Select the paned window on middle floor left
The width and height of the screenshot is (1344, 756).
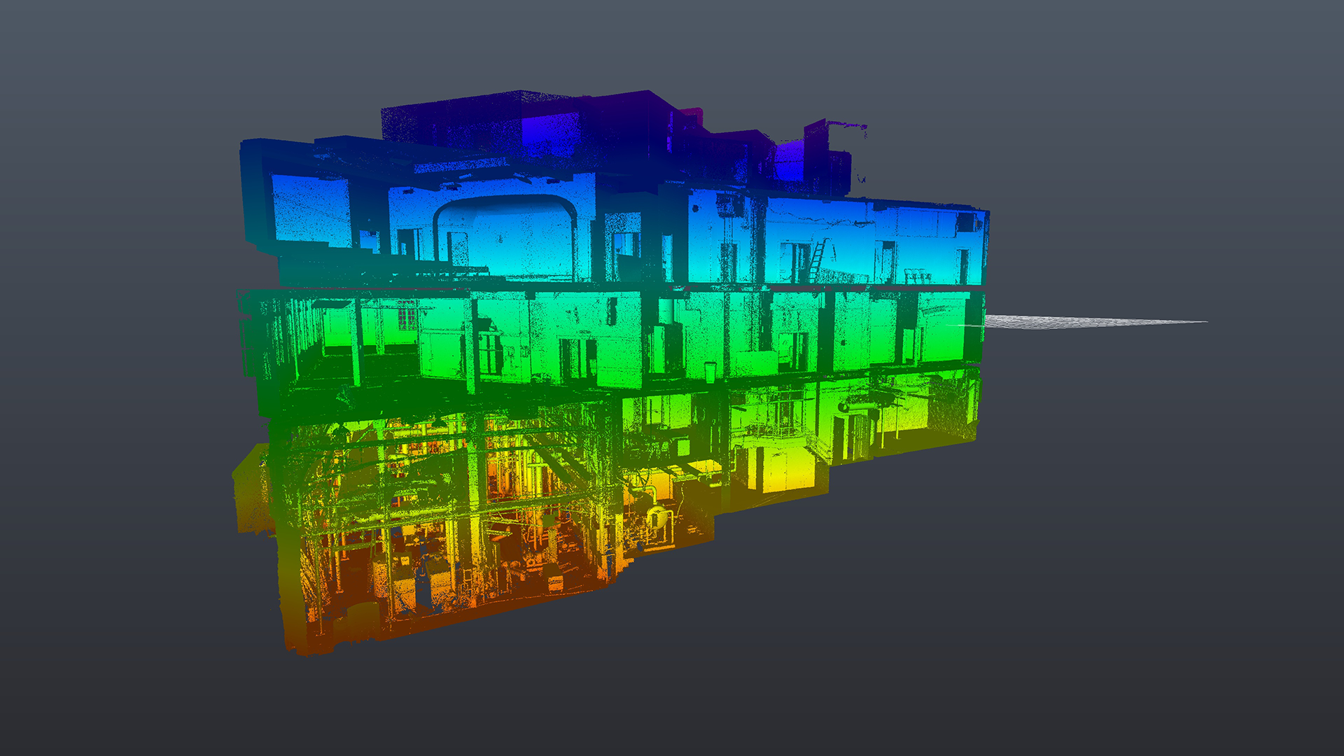pyautogui.click(x=407, y=317)
